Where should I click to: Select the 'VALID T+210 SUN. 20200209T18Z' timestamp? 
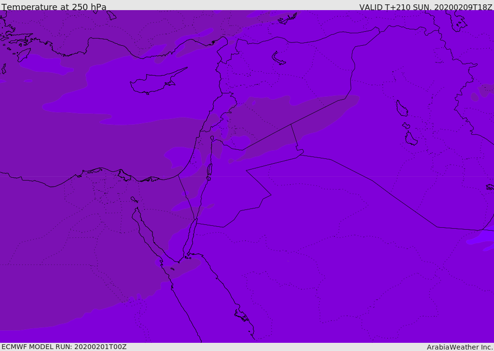point(425,7)
